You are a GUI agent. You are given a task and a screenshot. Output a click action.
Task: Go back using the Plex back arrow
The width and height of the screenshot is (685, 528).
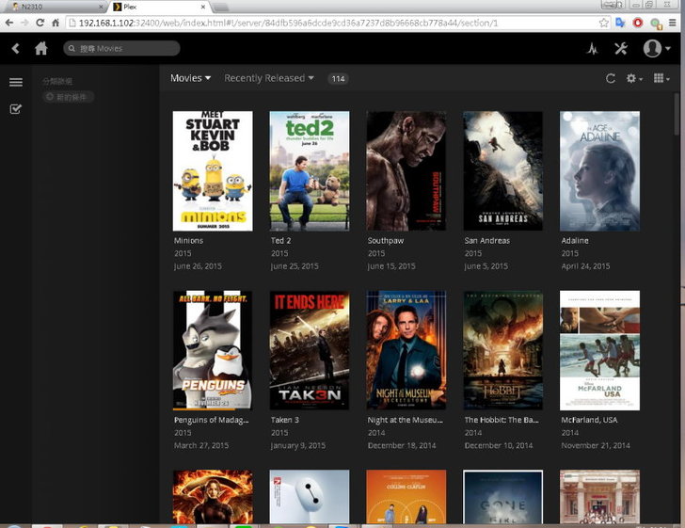[x=16, y=48]
